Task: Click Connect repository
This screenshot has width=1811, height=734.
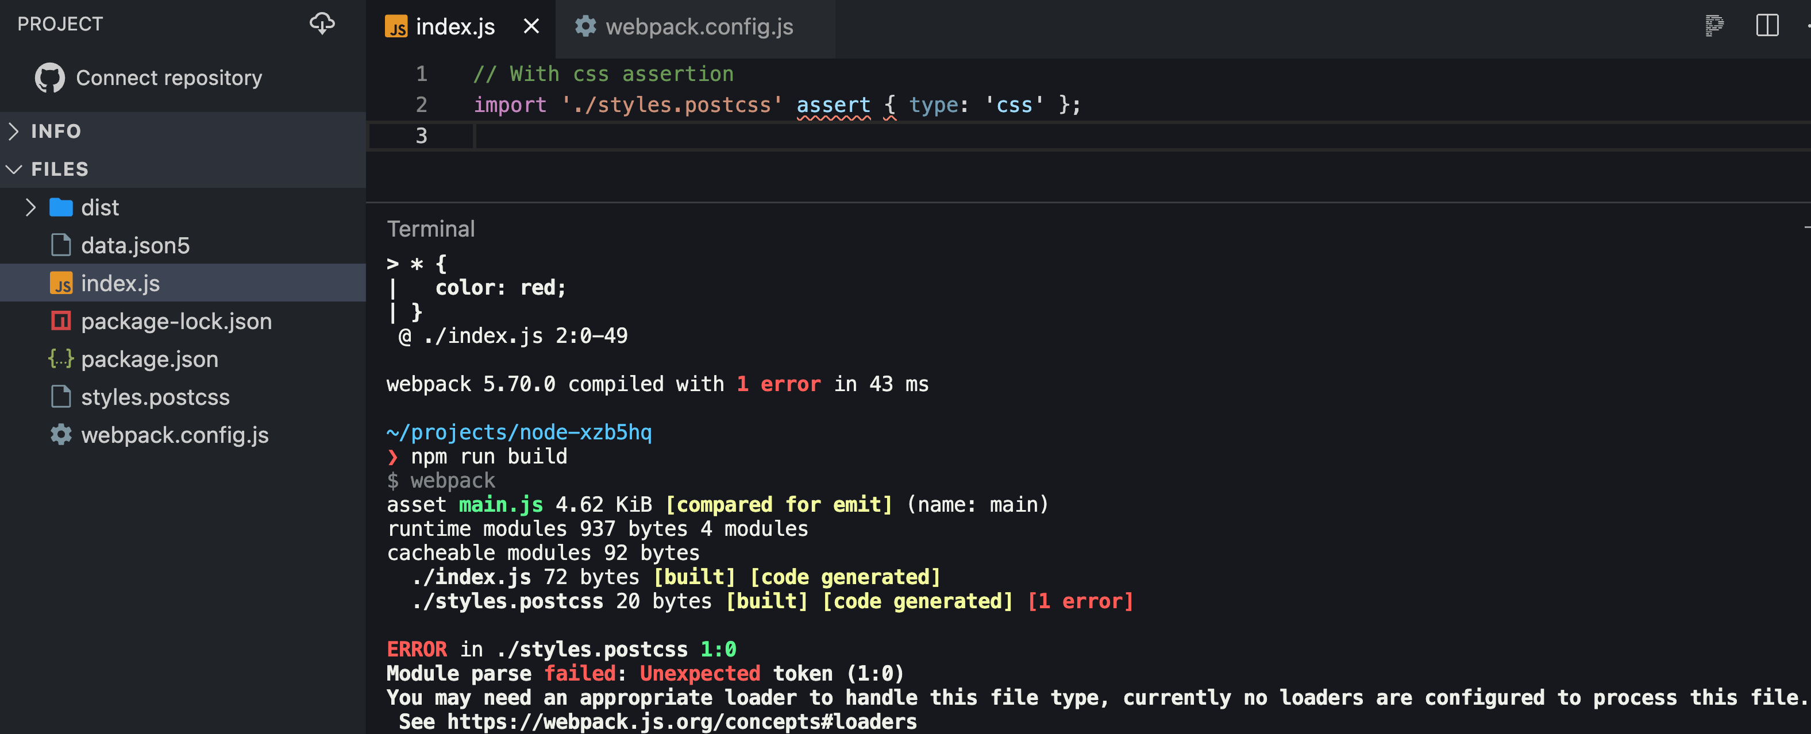Action: [x=169, y=78]
